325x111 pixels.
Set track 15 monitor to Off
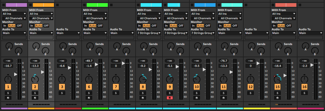click(x=288, y=26)
